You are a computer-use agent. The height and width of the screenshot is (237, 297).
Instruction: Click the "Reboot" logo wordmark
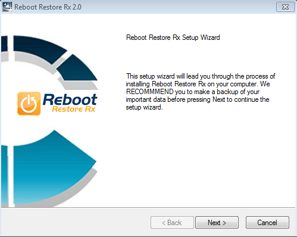(70, 99)
